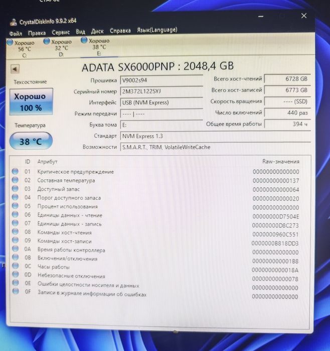Viewport: 330px width, 351px height.
Task: Click the CrystalDiskInfo title bar icon
Action: (14, 22)
